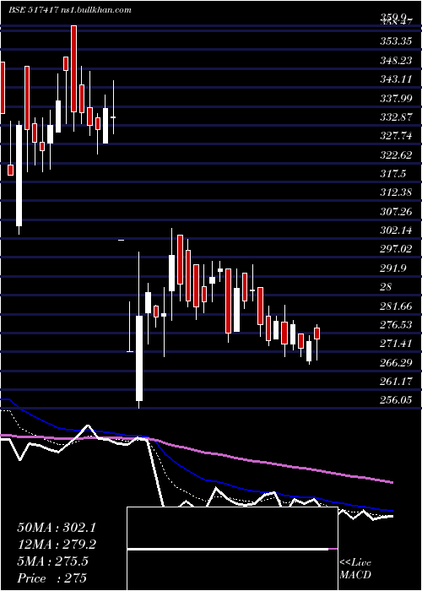Click the long white candle dropping to 256

pyautogui.click(x=139, y=358)
